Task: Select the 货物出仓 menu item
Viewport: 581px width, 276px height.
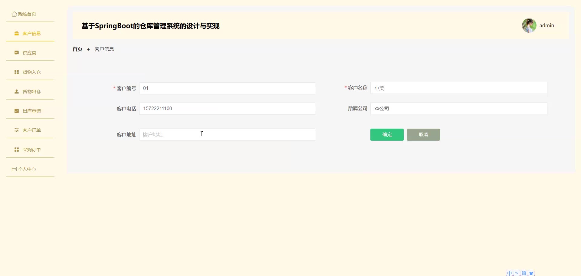Action: point(30,92)
